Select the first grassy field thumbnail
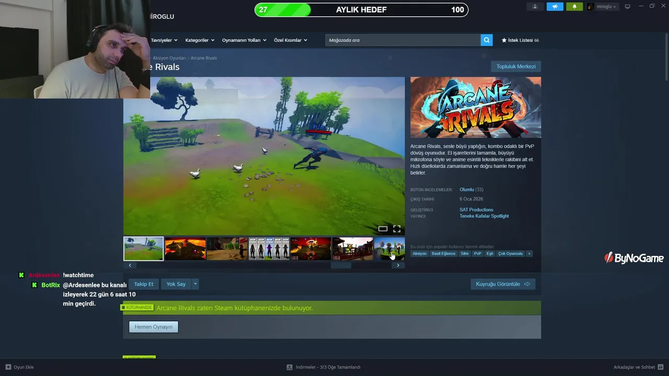The image size is (669, 376). 144,249
